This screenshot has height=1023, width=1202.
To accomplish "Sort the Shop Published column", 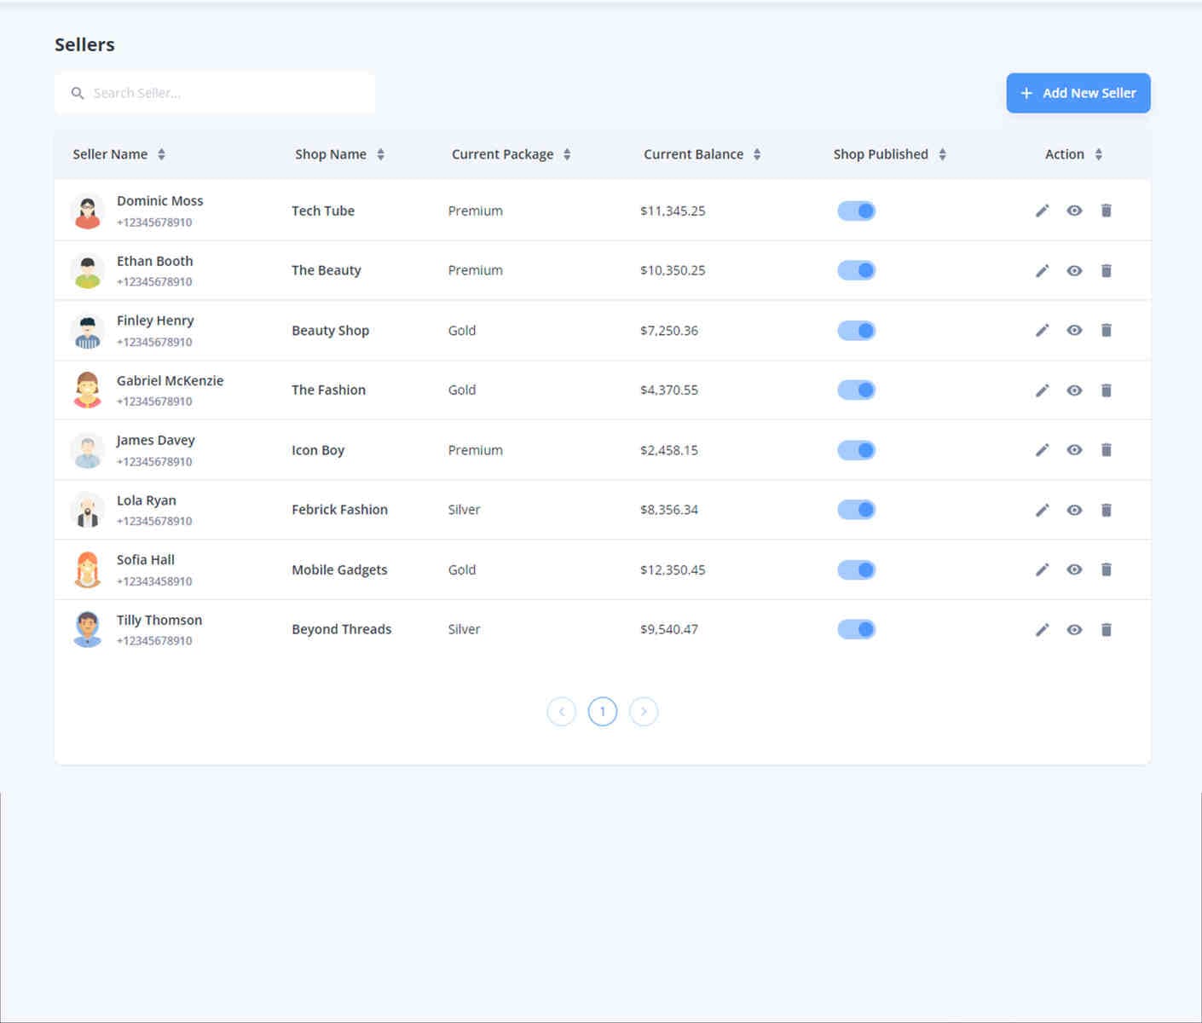I will 942,154.
